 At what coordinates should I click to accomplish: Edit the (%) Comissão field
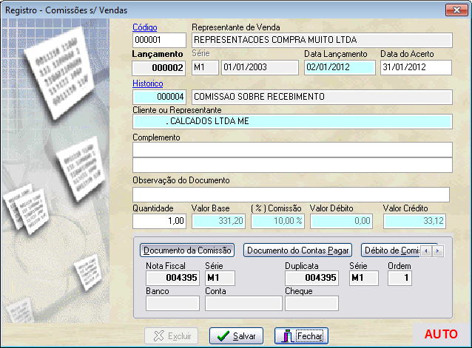coord(278,222)
